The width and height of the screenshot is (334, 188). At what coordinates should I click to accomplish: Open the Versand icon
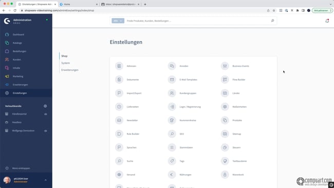click(x=119, y=175)
